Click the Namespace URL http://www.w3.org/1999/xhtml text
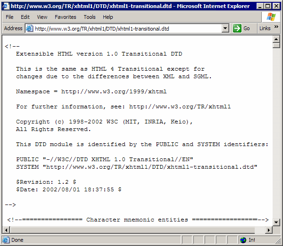The height and width of the screenshot is (246, 283). pyautogui.click(x=114, y=91)
